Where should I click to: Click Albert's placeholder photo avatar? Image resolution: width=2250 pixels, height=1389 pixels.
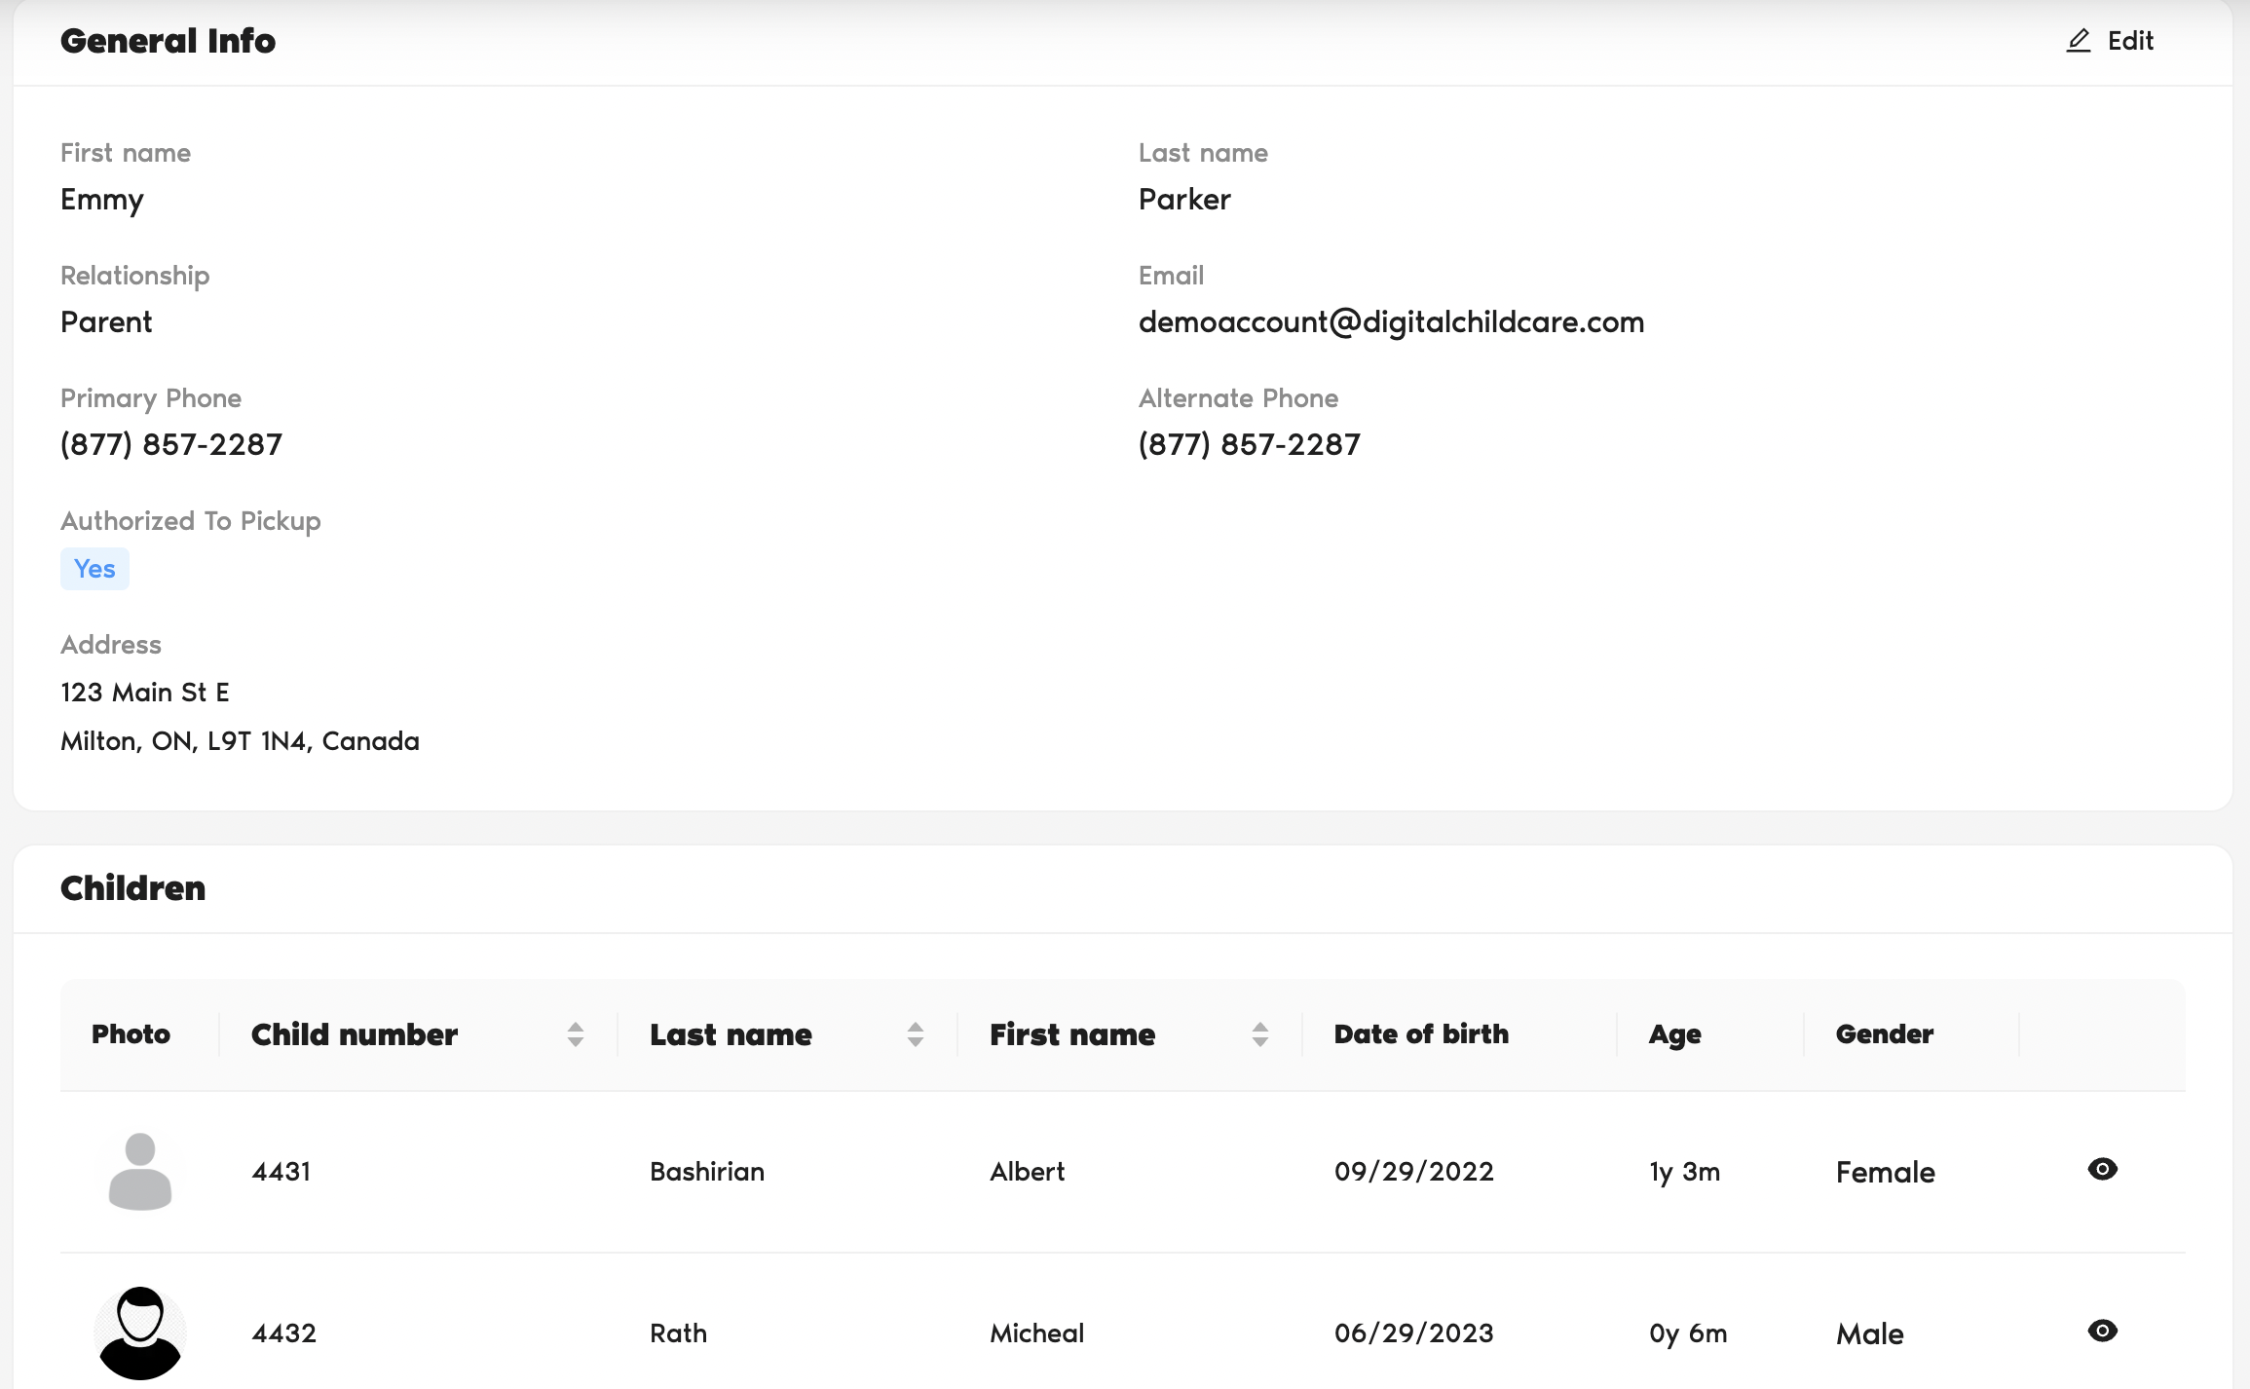tap(140, 1171)
